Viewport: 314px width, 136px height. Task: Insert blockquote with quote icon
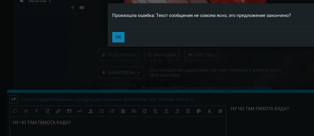tap(69, 111)
